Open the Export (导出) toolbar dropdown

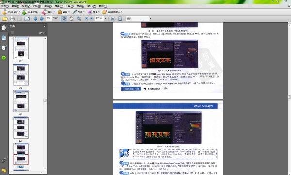[x=48, y=12]
